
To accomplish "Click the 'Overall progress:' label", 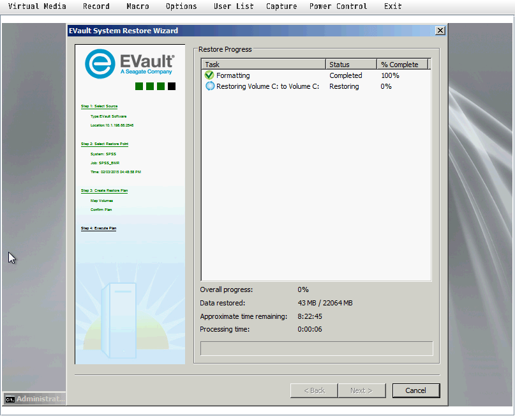I will [227, 289].
